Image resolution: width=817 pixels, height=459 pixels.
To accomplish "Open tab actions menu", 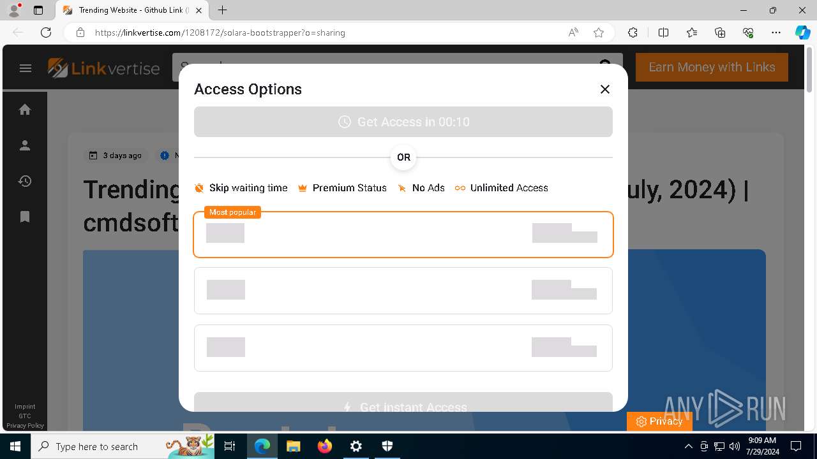I will [38, 10].
